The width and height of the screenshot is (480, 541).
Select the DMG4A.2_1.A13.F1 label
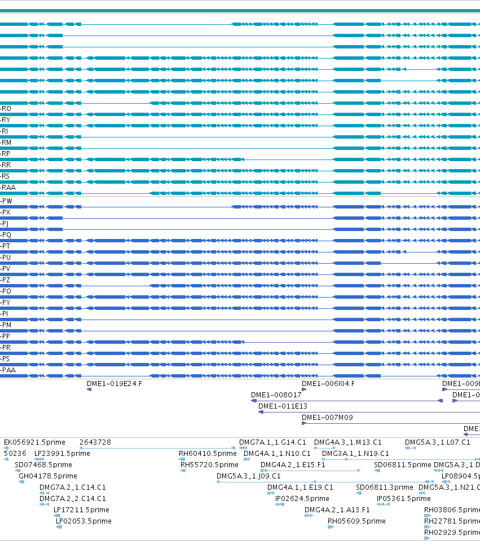coord(337,510)
